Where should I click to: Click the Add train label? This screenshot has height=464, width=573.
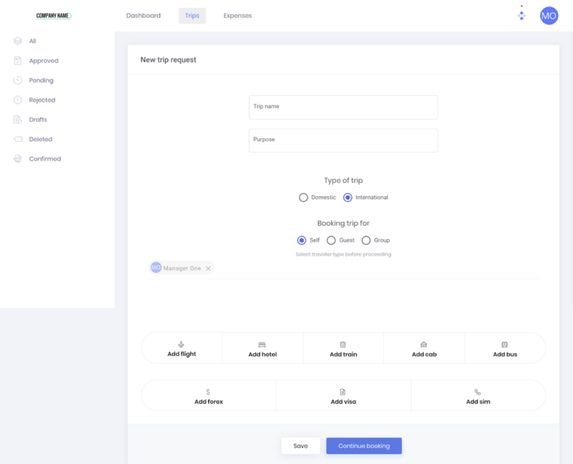pyautogui.click(x=343, y=354)
